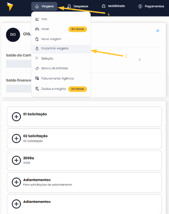Screen dimensions: 169x214
Task: Click the receipt icon beside Despesas
Action: [x=69, y=6]
